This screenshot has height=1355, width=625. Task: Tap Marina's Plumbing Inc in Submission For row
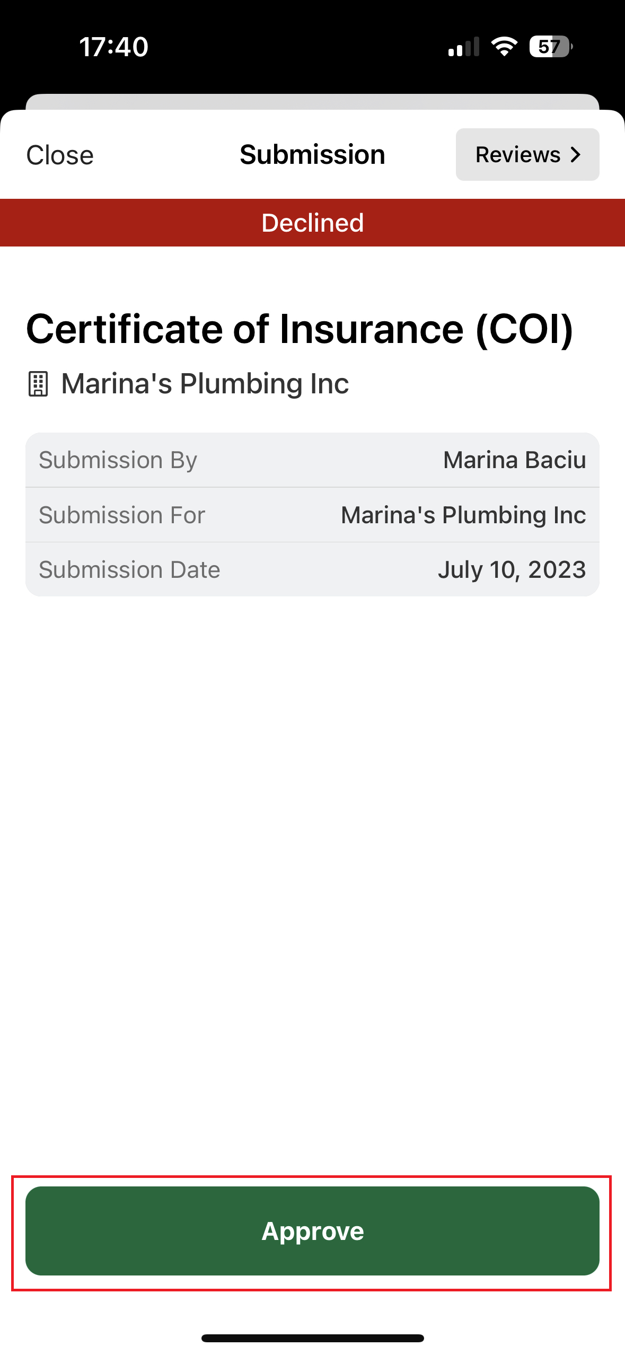463,515
